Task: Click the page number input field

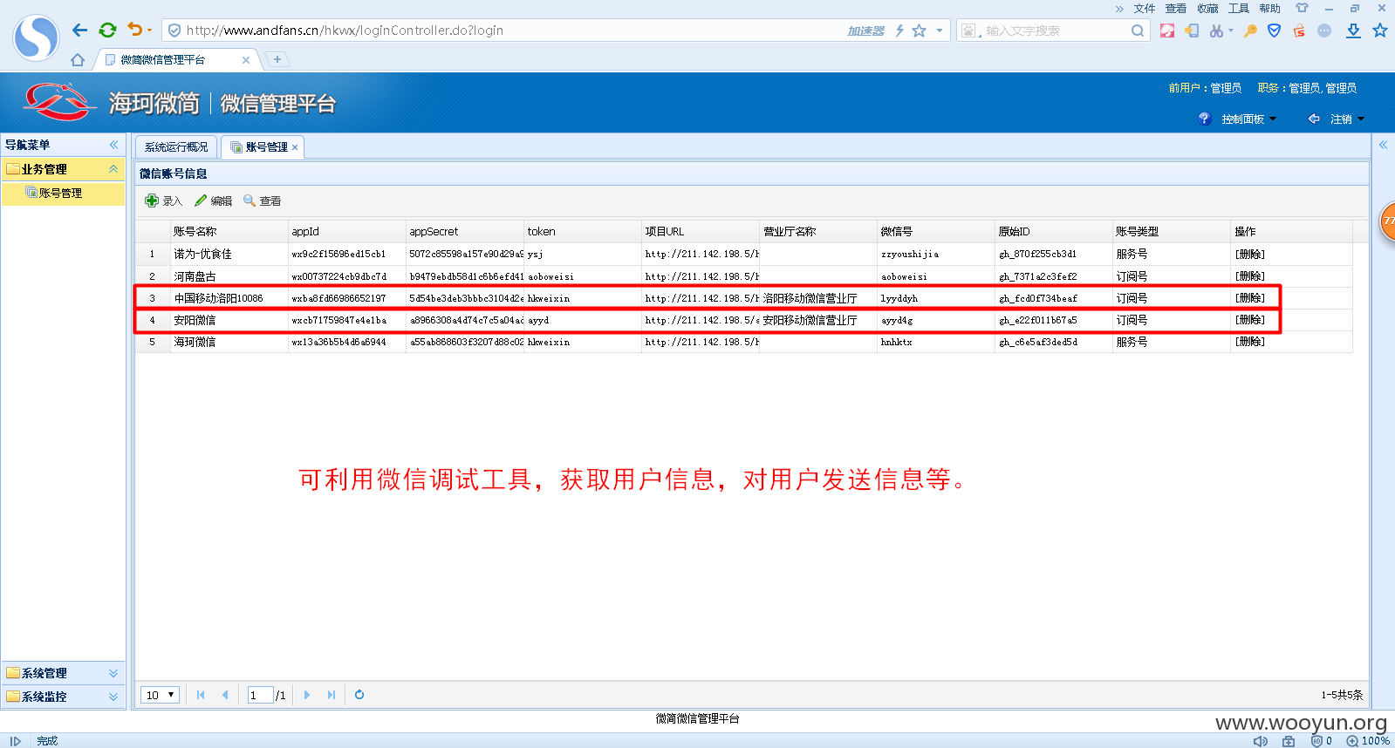Action: click(x=260, y=695)
